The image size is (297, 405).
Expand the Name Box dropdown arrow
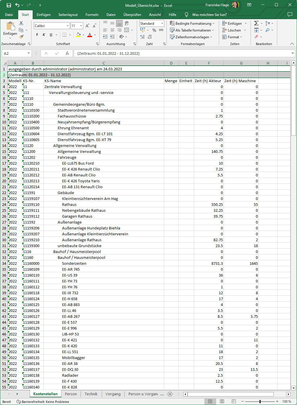tap(29, 53)
